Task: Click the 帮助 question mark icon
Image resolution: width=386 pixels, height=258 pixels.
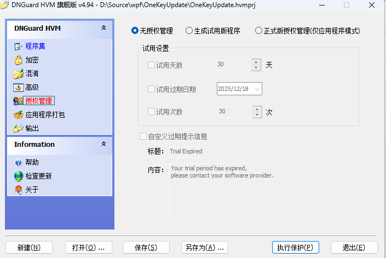Action: point(18,163)
